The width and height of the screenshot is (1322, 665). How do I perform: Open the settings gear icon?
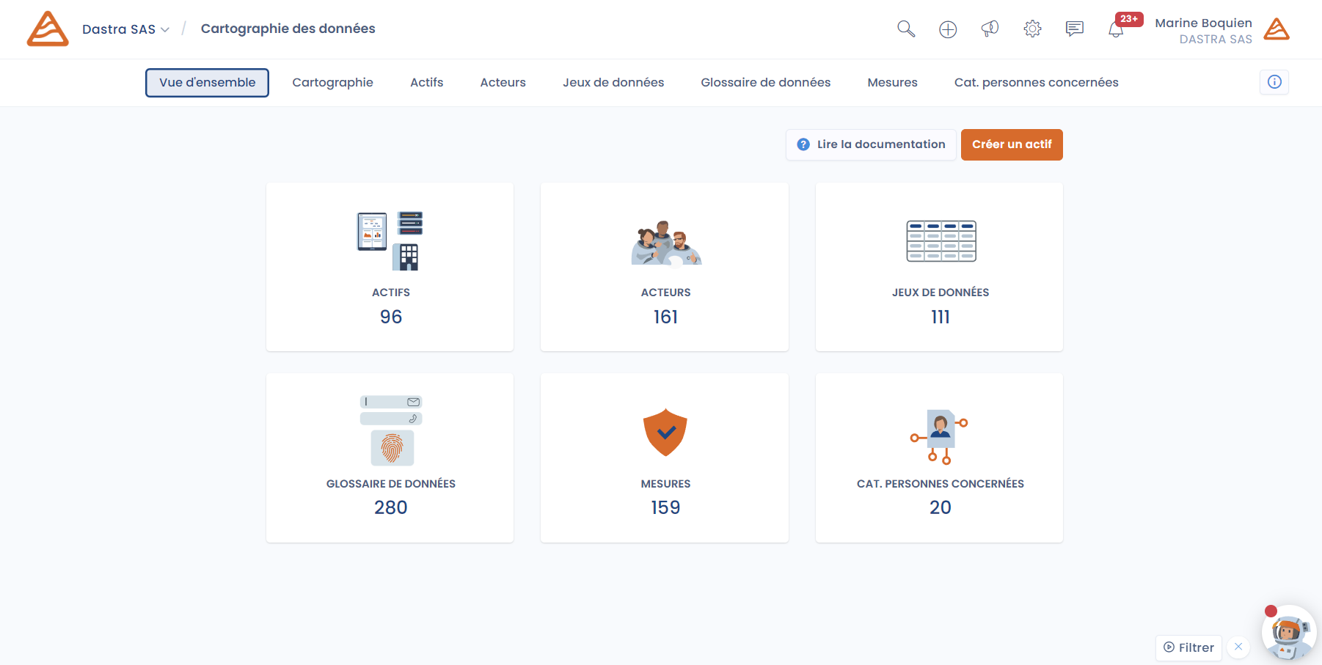pos(1032,29)
